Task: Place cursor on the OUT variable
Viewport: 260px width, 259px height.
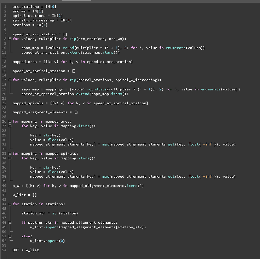Action: click(15, 250)
